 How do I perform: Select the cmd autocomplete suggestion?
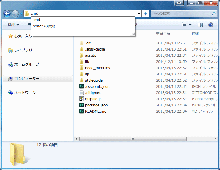coord(83,20)
